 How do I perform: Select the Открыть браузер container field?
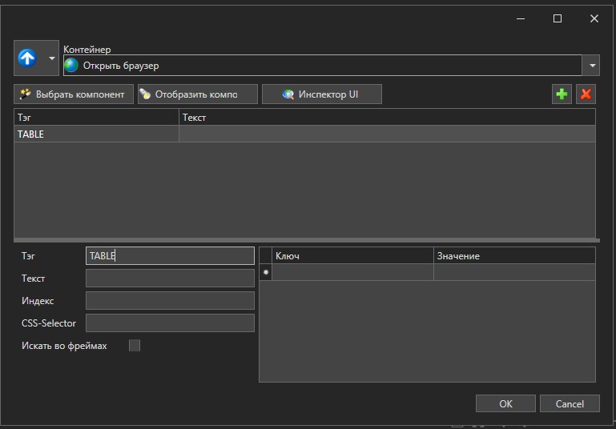click(323, 65)
